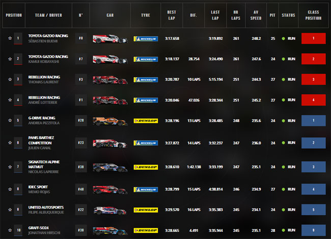Click Michelin tyre logo in Panis Barthez row
The image size is (331, 239).
[x=146, y=143]
